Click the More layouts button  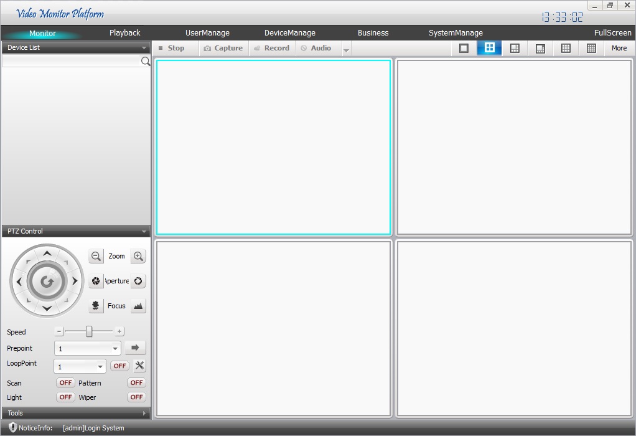tap(619, 48)
